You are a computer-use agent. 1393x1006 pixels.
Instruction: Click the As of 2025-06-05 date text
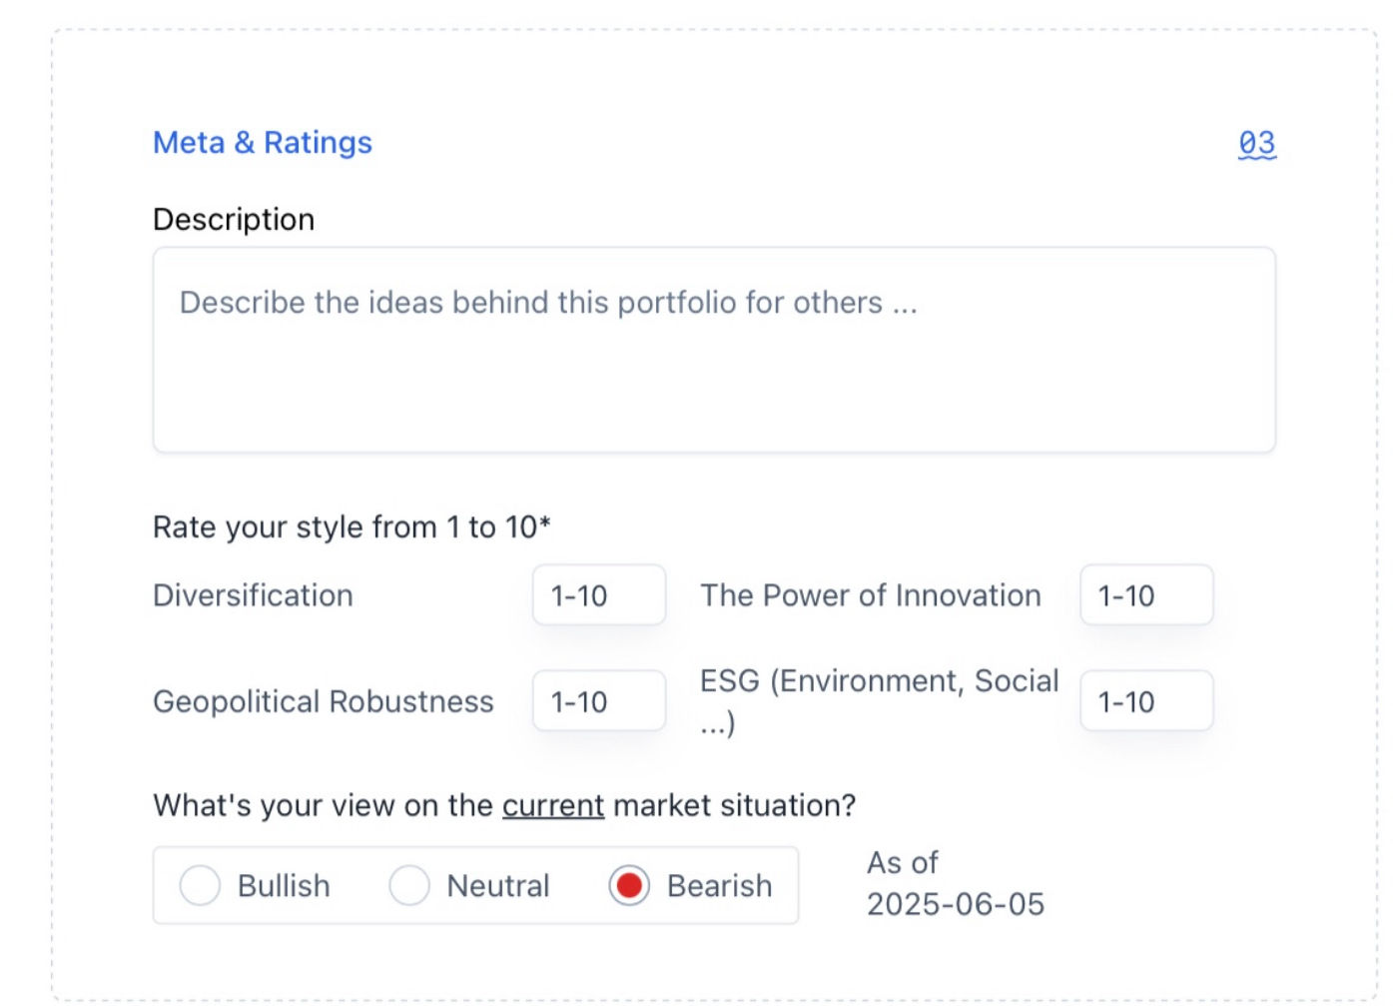[956, 883]
